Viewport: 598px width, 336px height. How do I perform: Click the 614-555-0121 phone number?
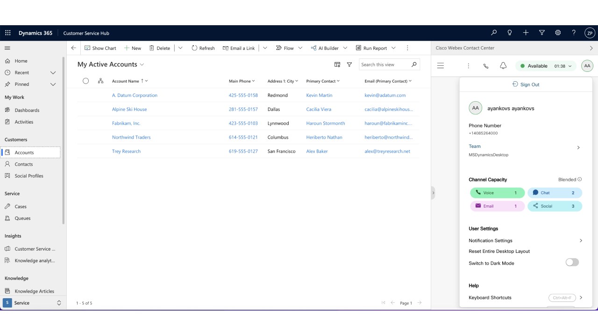243,137
